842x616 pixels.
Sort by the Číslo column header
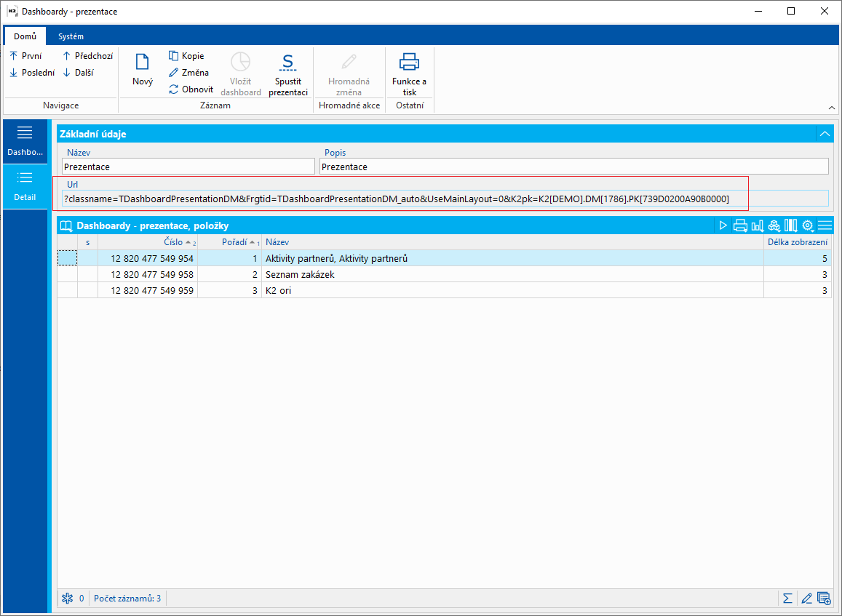click(x=173, y=242)
